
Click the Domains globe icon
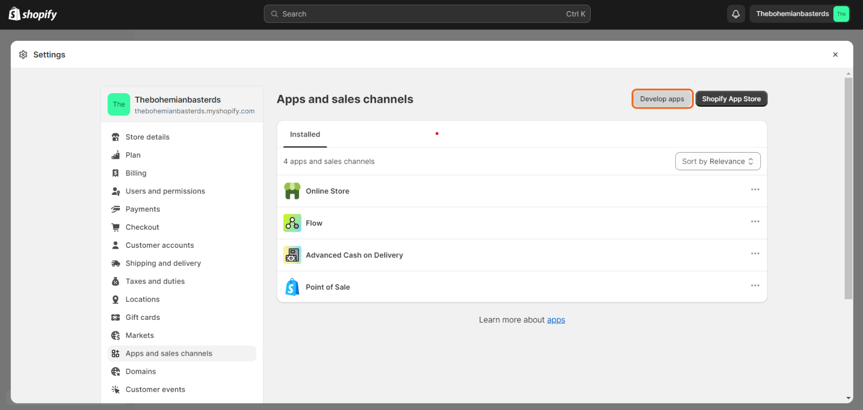[x=115, y=372]
